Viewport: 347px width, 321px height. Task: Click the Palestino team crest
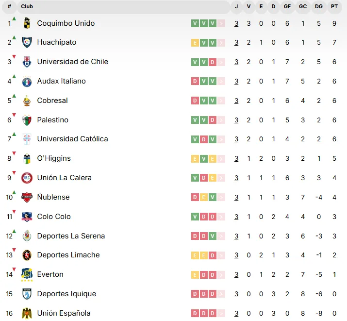[x=27, y=120]
